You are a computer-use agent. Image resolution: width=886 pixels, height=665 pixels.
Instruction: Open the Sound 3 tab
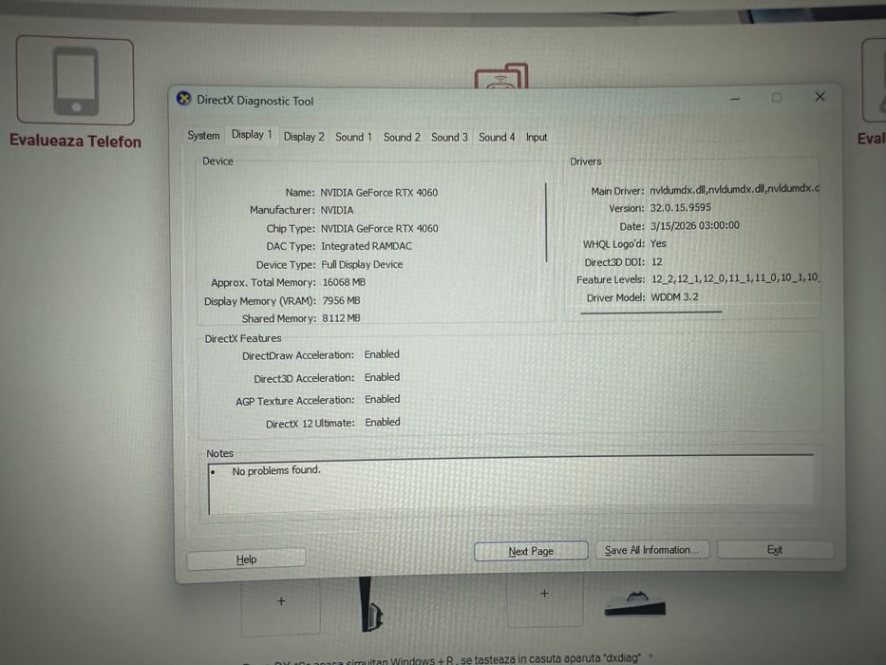[449, 137]
